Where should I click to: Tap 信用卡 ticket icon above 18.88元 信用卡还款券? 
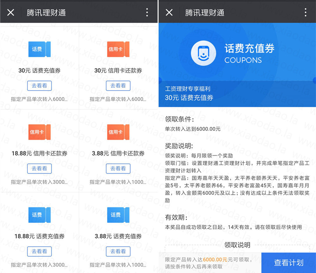click(x=39, y=132)
